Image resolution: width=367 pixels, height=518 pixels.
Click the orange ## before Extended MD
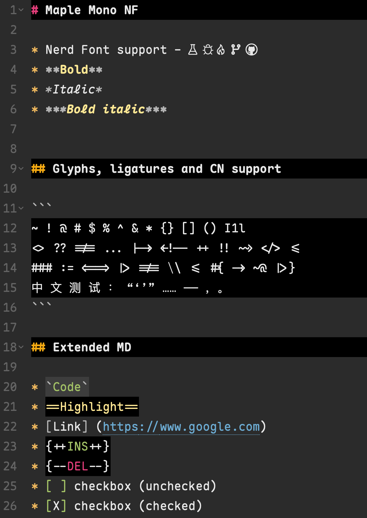click(x=38, y=347)
